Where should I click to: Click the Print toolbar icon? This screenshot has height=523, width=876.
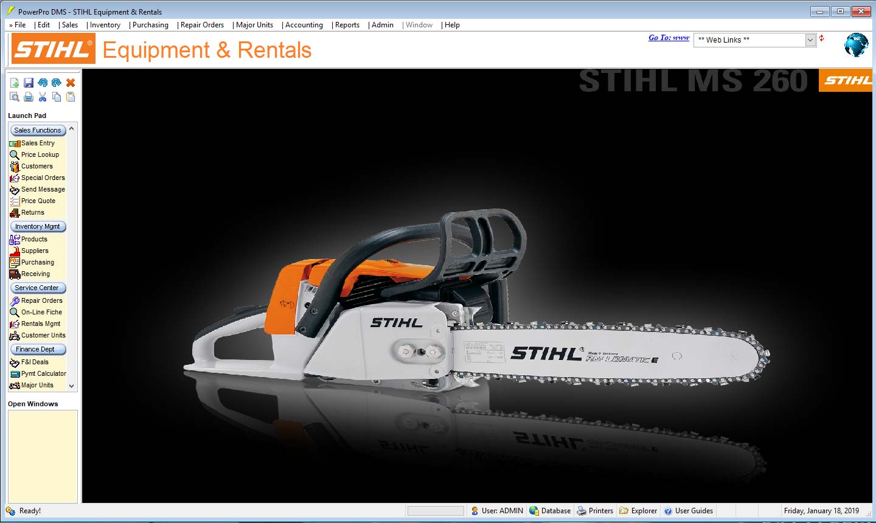[x=29, y=97]
